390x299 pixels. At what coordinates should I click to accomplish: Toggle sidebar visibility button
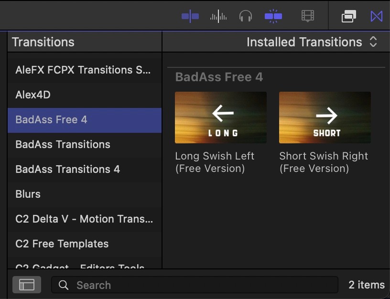coord(27,285)
